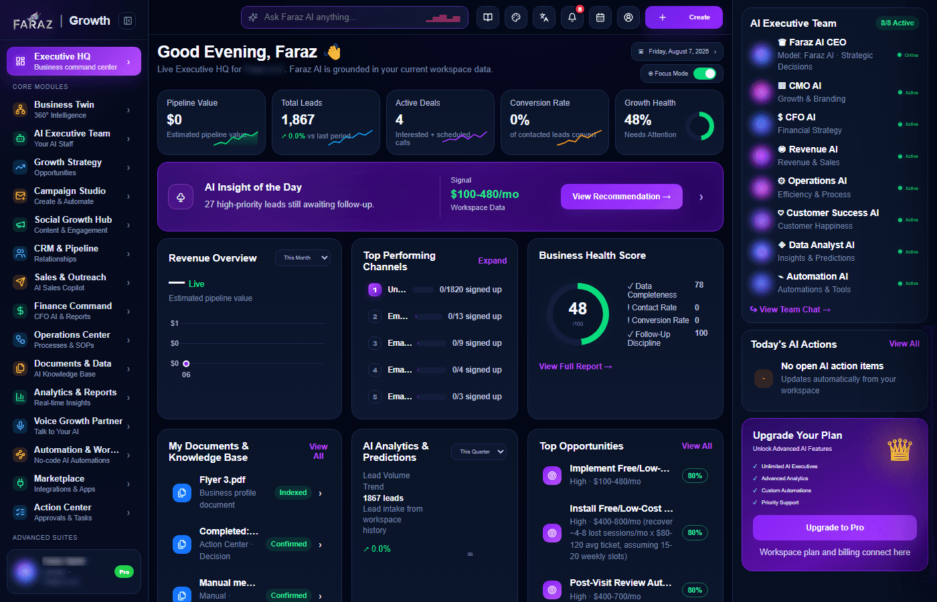This screenshot has width=937, height=602.
Task: Click the Ask Faraz AI anything field
Action: tap(355, 17)
